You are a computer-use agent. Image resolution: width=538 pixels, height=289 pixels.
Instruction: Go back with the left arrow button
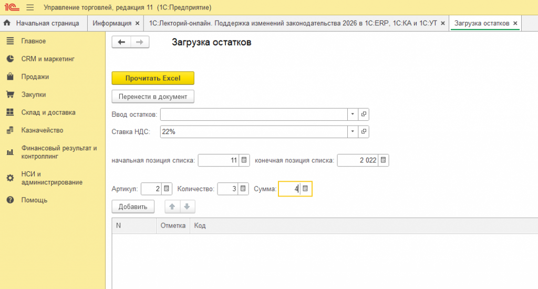[x=121, y=42]
